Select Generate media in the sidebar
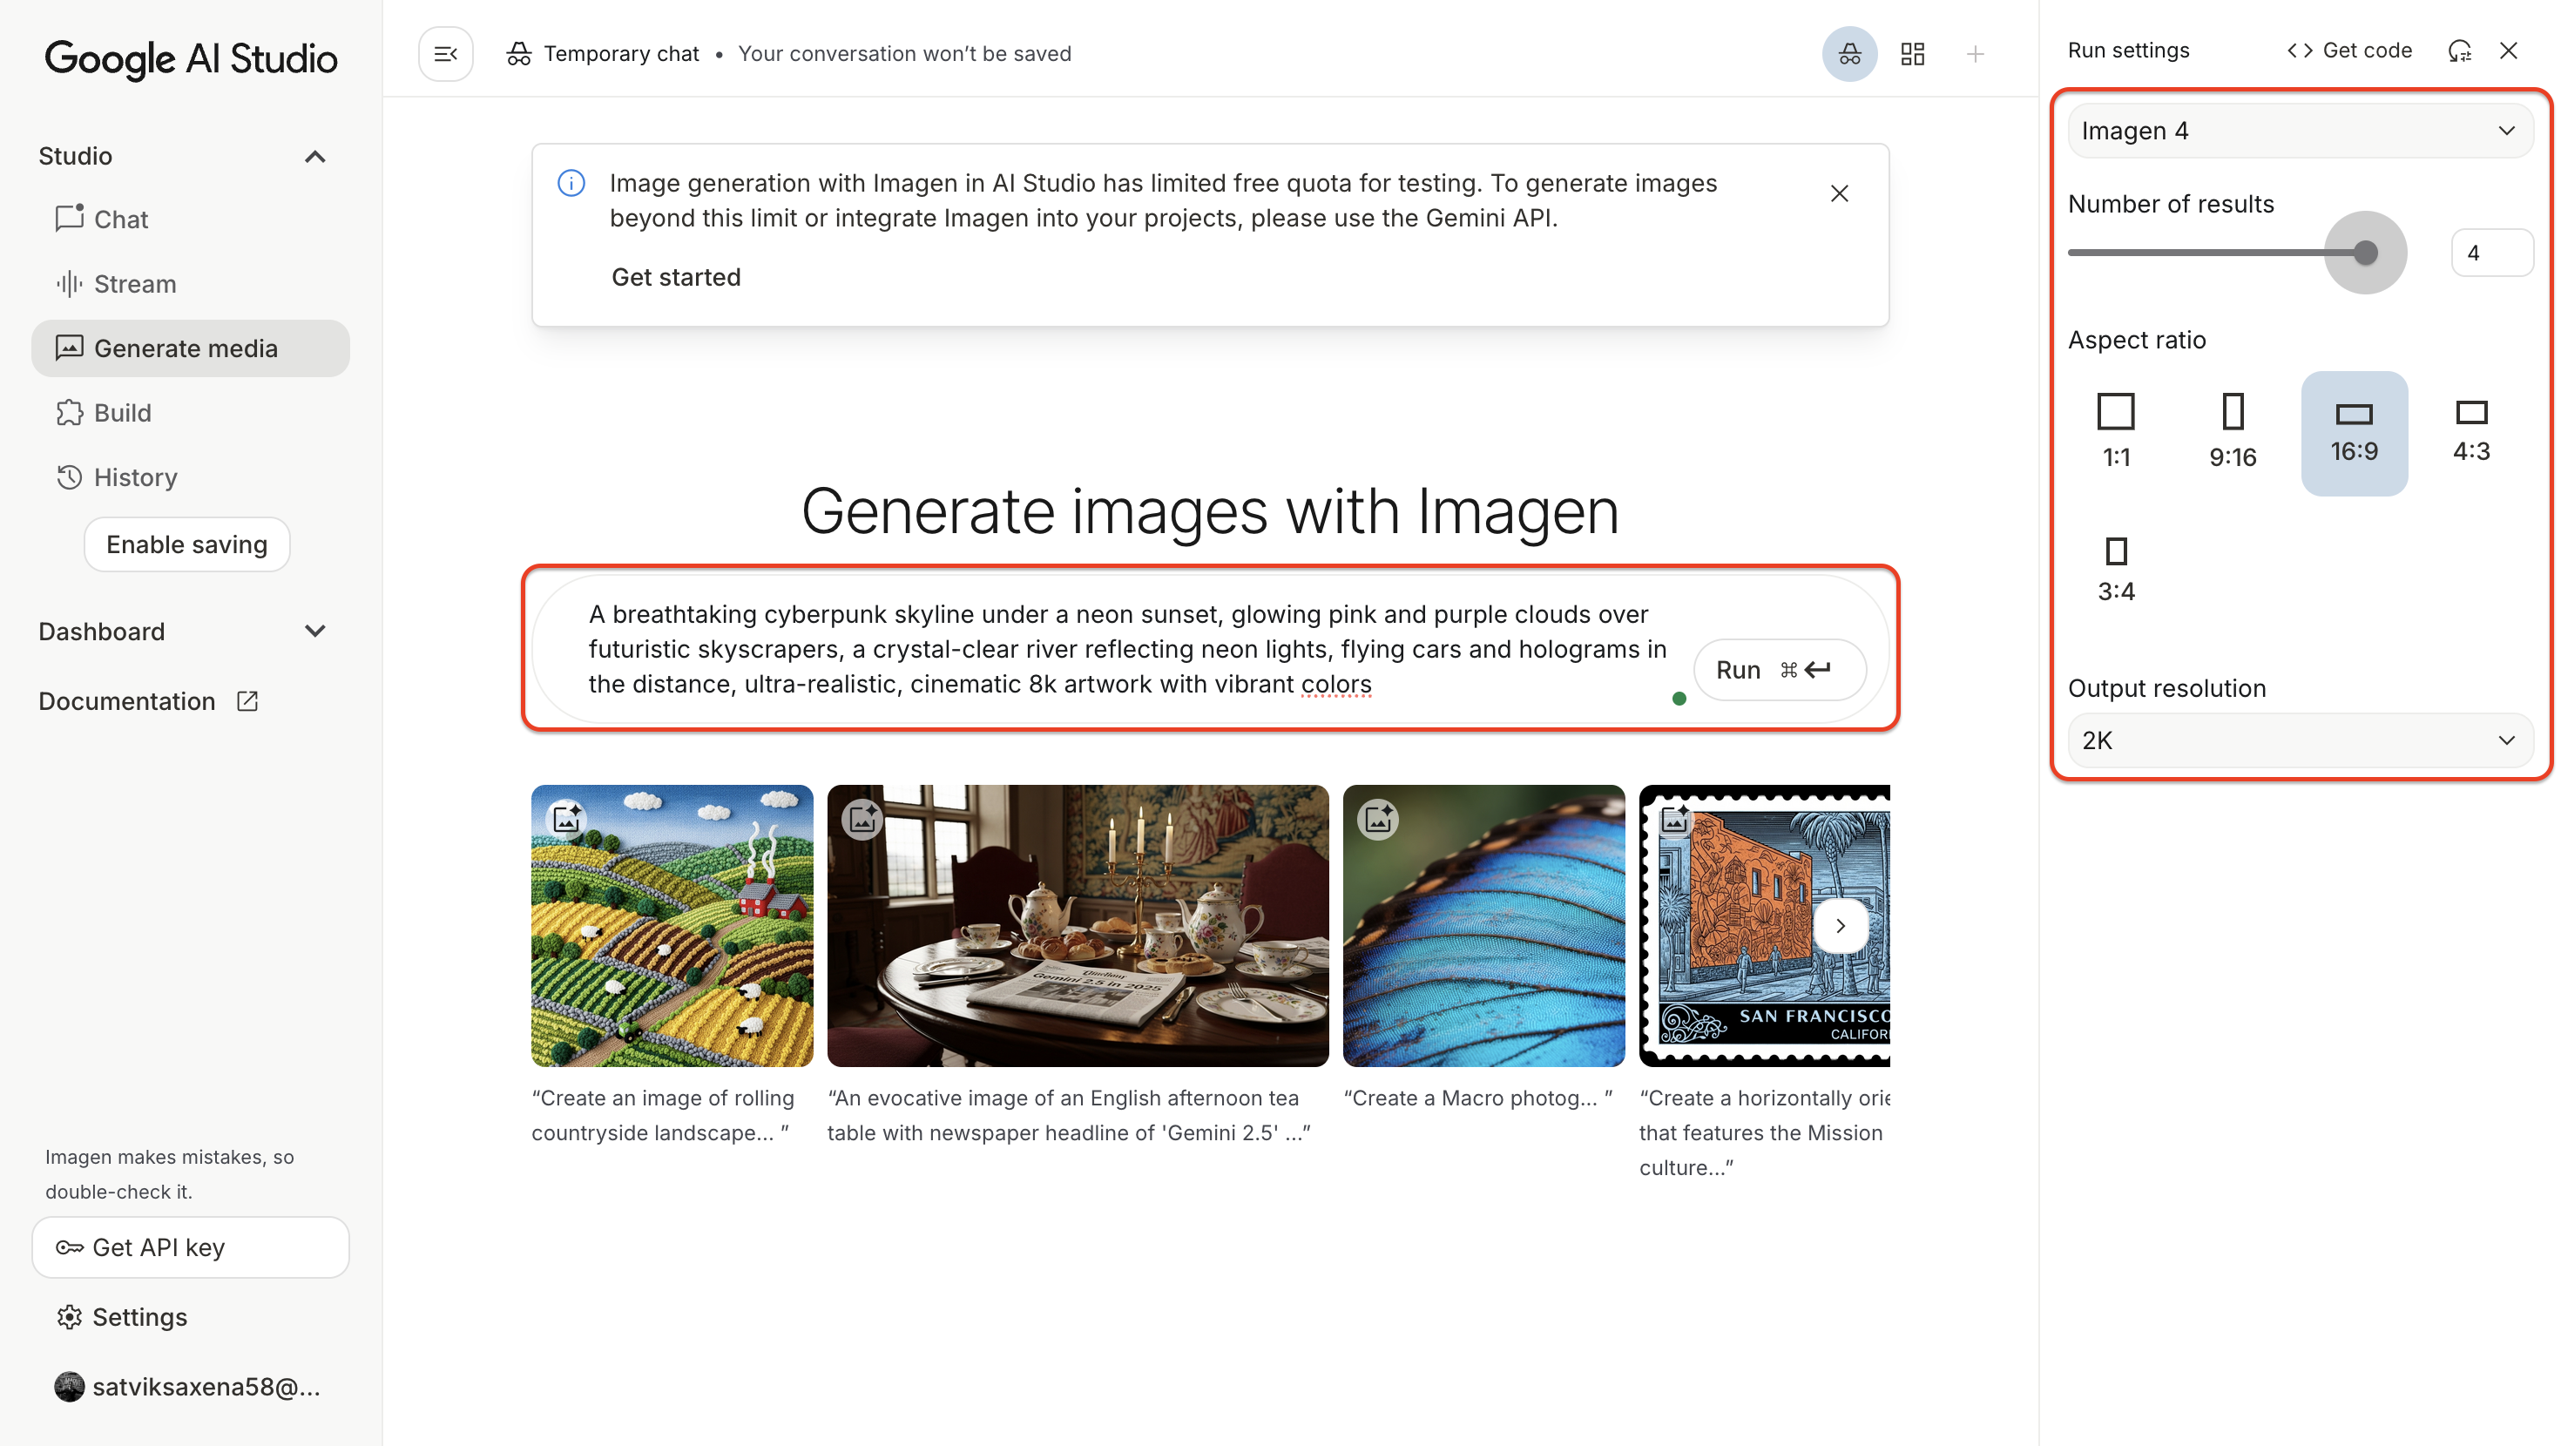The width and height of the screenshot is (2561, 1446). [x=190, y=349]
